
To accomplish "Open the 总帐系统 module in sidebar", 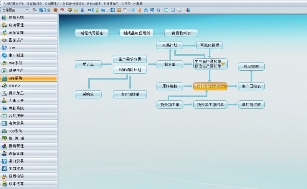I will tap(28, 18).
